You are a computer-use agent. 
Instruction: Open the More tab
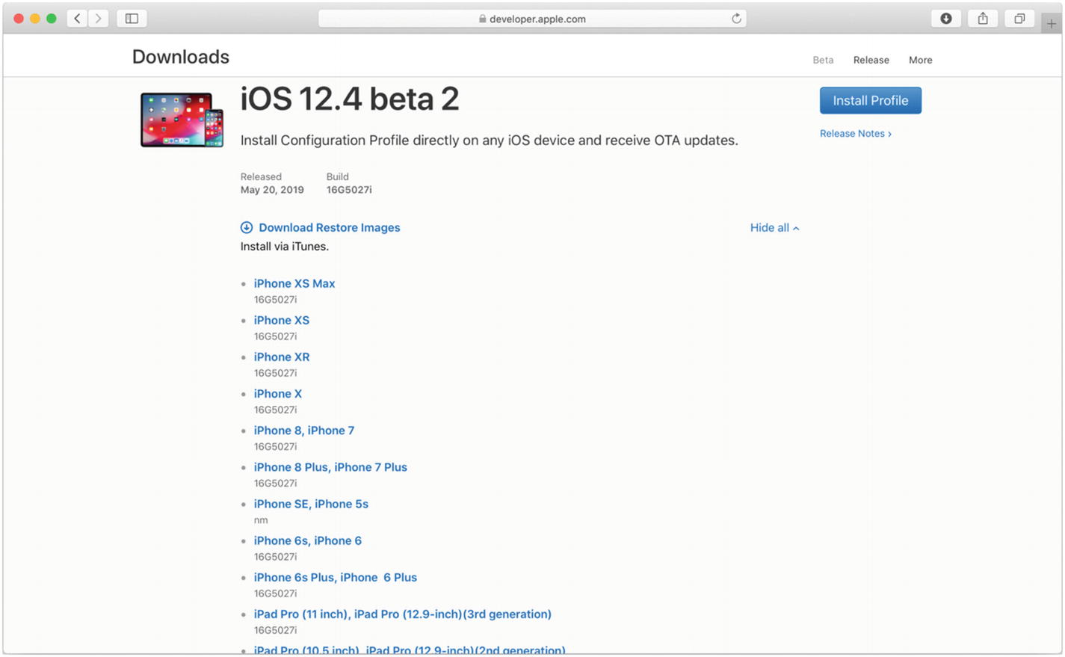[920, 61]
